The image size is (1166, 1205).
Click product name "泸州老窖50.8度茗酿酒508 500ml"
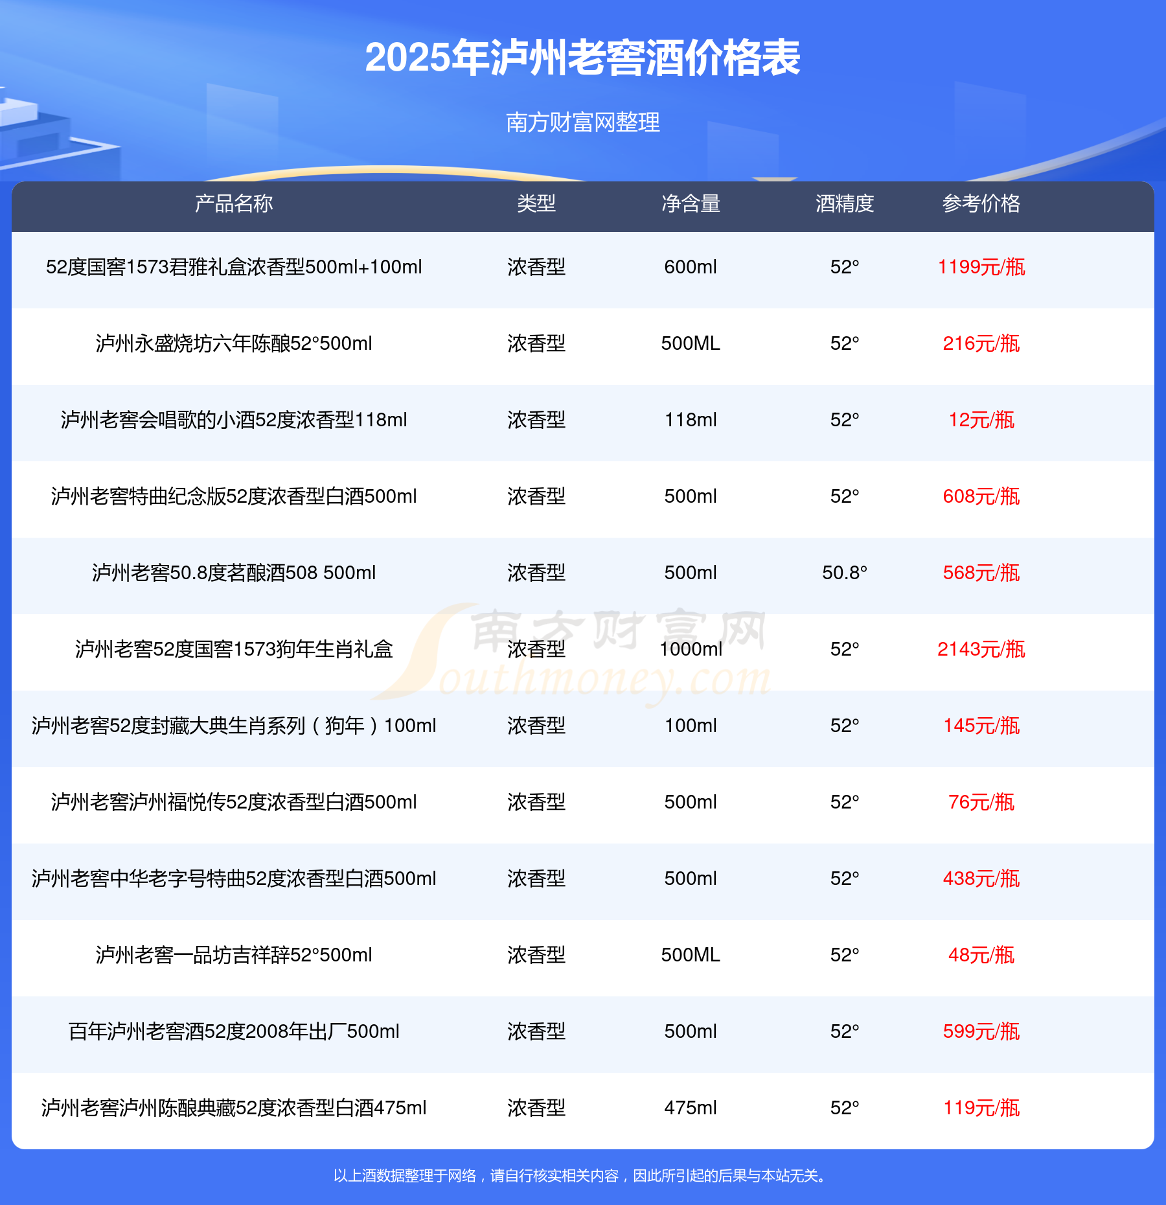(x=234, y=573)
